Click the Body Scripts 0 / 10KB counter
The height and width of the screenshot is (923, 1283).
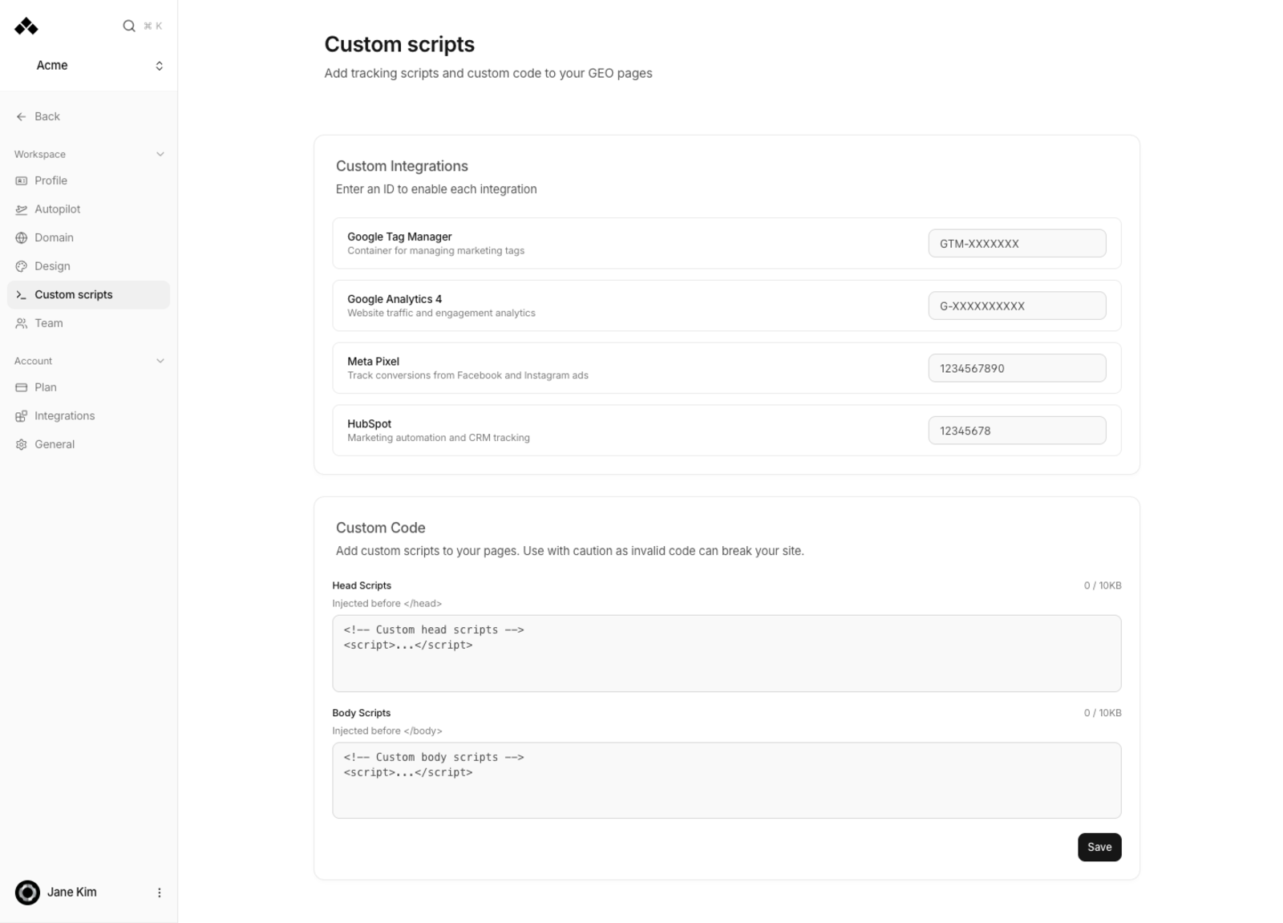1103,713
